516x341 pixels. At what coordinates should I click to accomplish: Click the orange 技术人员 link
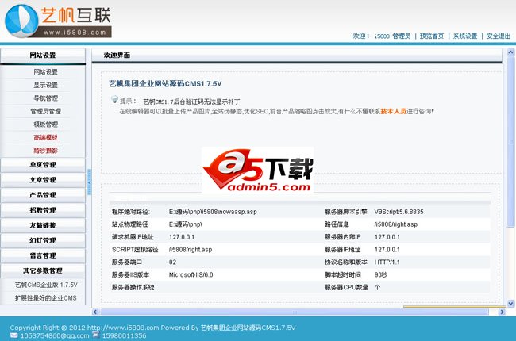(x=393, y=112)
